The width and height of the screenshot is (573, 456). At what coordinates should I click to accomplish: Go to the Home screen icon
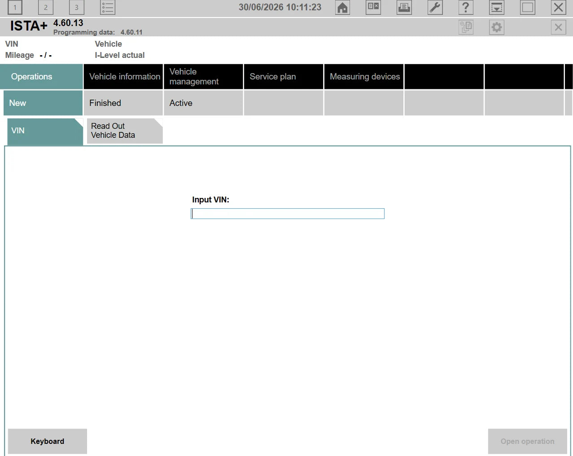point(343,7)
